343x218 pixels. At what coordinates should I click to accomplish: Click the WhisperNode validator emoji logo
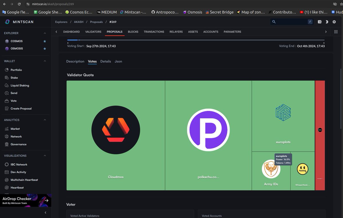point(302,169)
